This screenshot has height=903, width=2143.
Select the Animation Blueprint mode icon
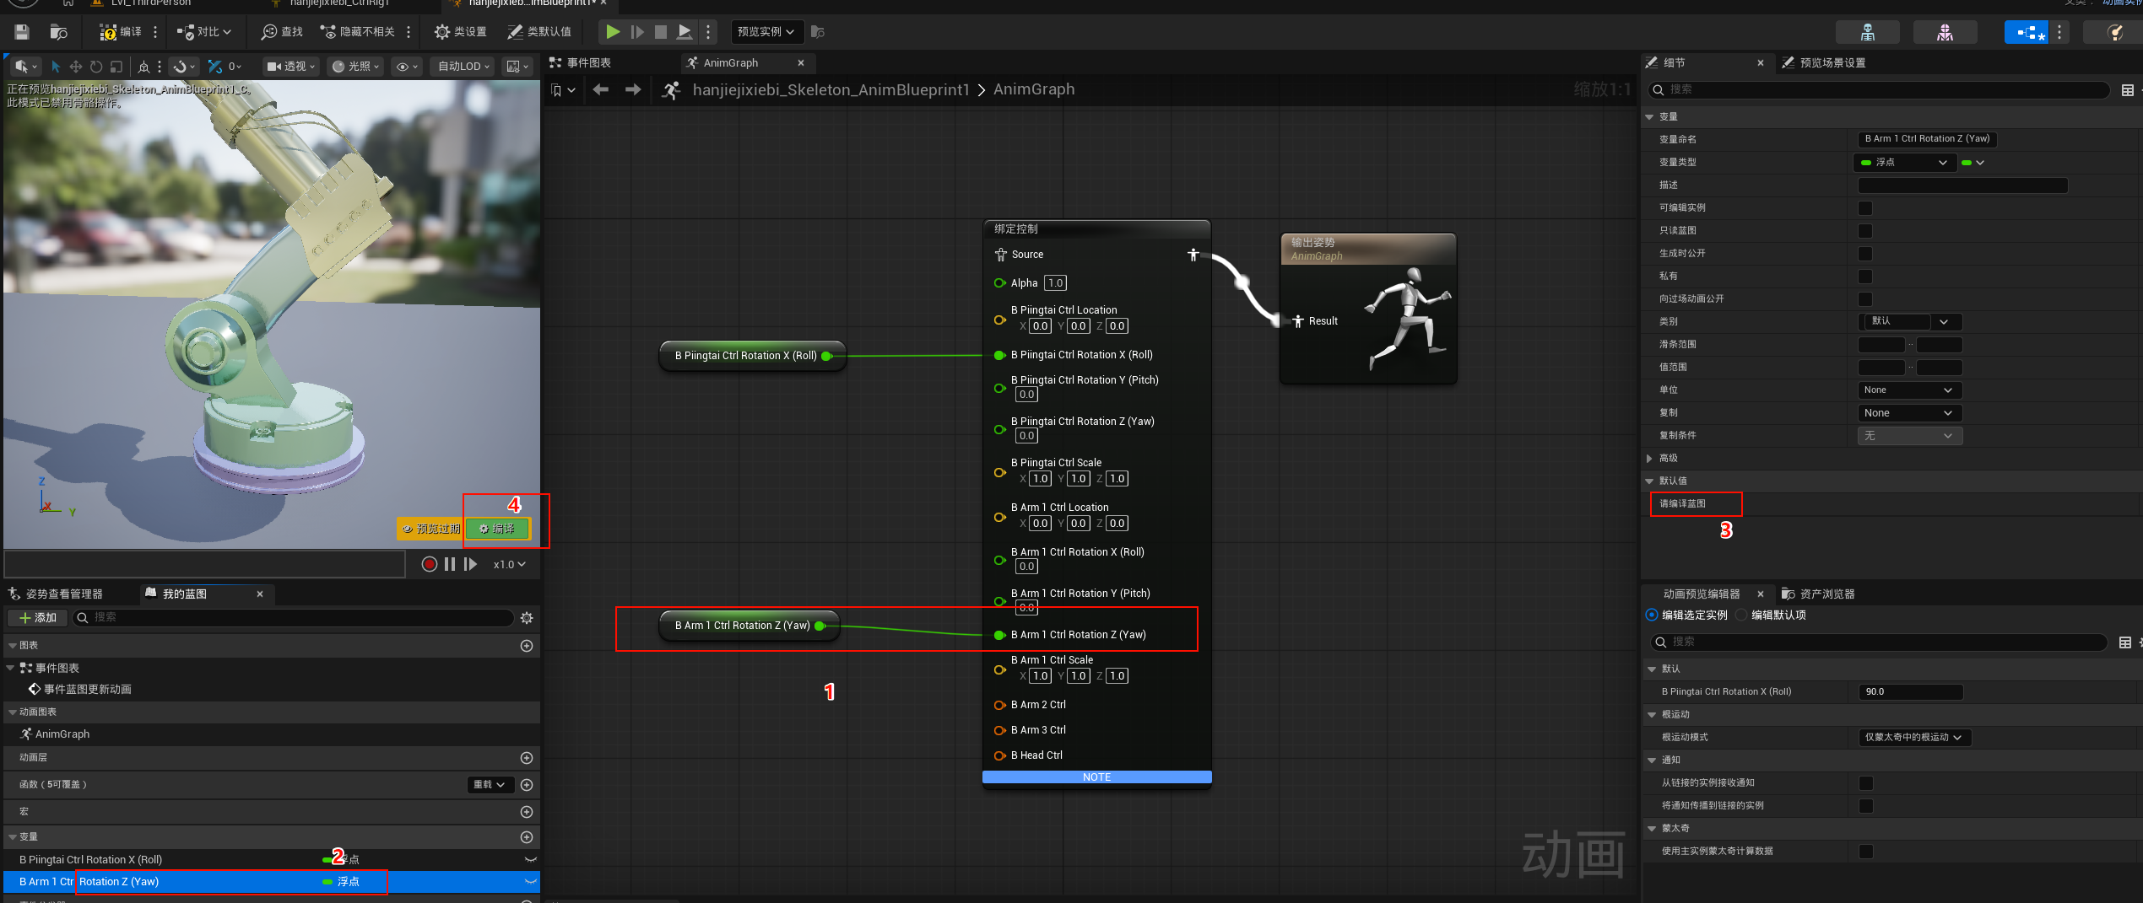click(x=2027, y=32)
